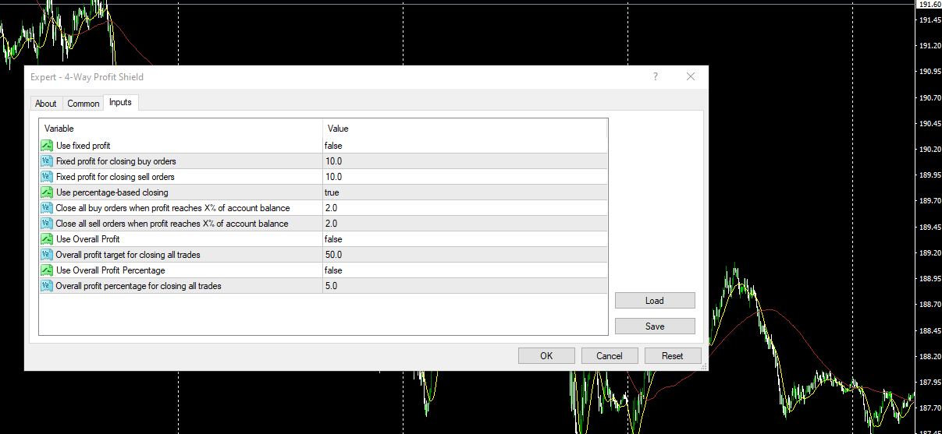Switch to the Common tab
The image size is (942, 434).
point(83,104)
